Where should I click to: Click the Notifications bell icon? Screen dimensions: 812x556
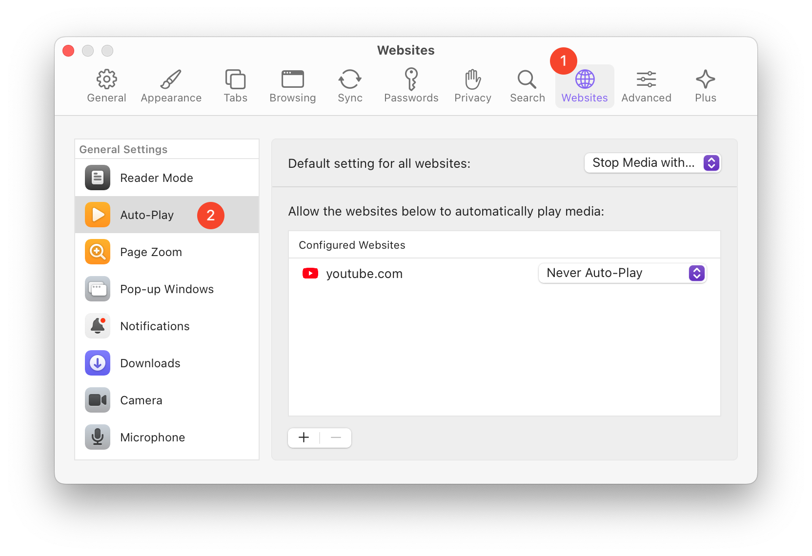click(x=98, y=326)
